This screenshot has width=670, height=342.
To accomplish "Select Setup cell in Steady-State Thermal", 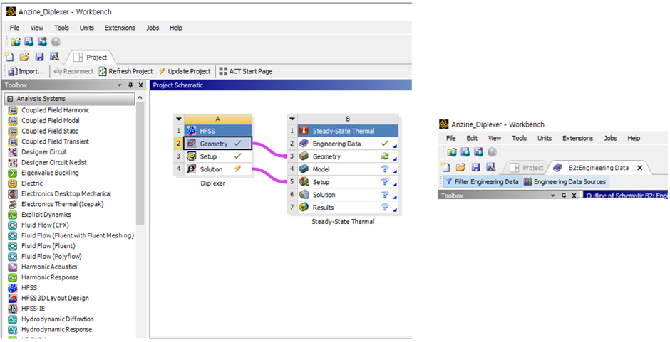I will (348, 182).
